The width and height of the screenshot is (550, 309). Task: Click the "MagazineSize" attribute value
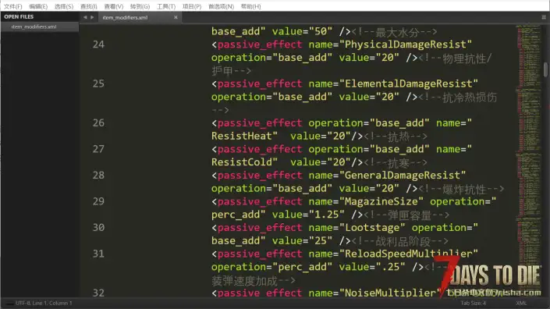tap(381, 201)
